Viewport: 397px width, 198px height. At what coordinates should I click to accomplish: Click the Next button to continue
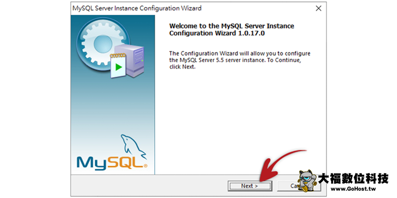click(x=250, y=186)
